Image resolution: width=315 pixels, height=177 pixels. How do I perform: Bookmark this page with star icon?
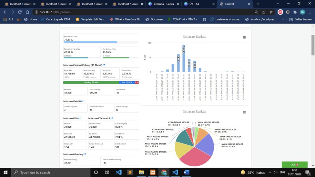[x=271, y=12]
